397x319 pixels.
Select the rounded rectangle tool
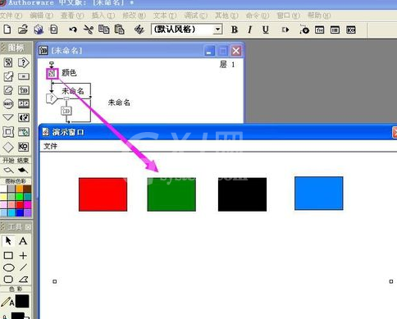click(x=8, y=279)
